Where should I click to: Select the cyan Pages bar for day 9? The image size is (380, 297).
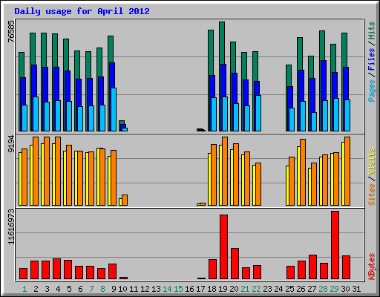point(114,109)
